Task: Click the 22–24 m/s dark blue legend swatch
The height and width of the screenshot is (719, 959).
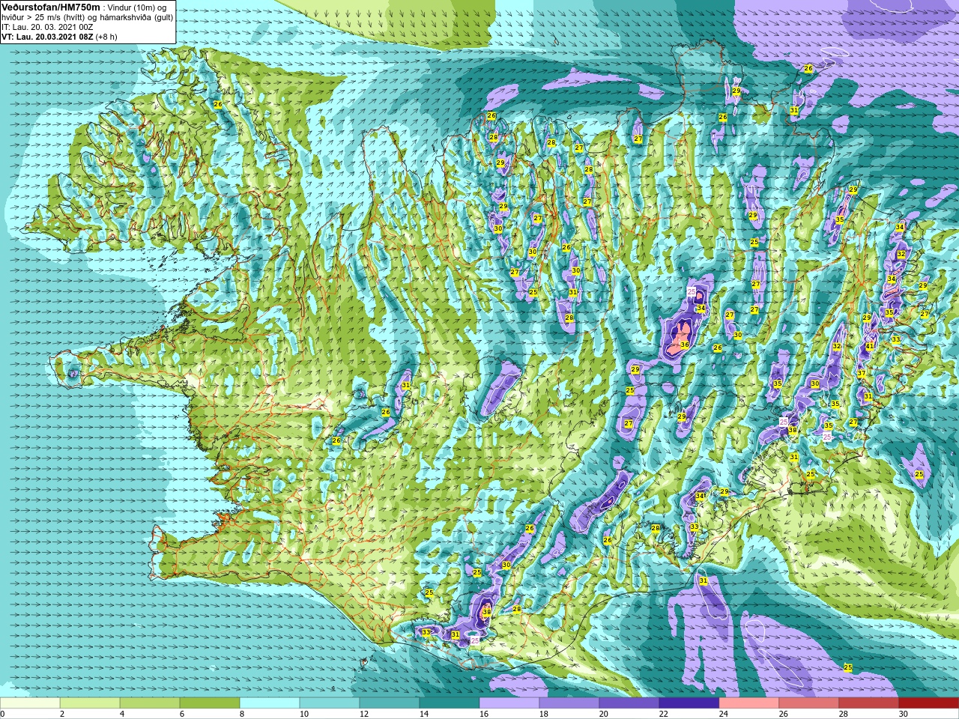Action: (689, 703)
